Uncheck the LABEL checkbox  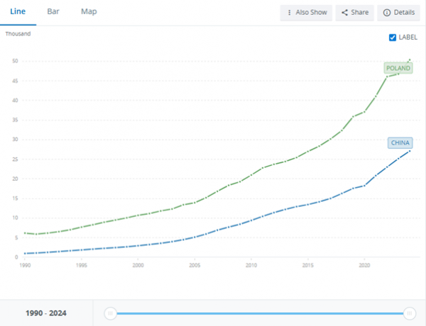tap(393, 38)
